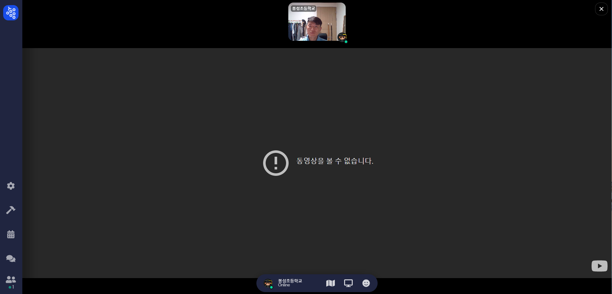This screenshot has width=612, height=294.
Task: Click 봉성초등학교 Online status in bottom bar
Action: tap(290, 283)
